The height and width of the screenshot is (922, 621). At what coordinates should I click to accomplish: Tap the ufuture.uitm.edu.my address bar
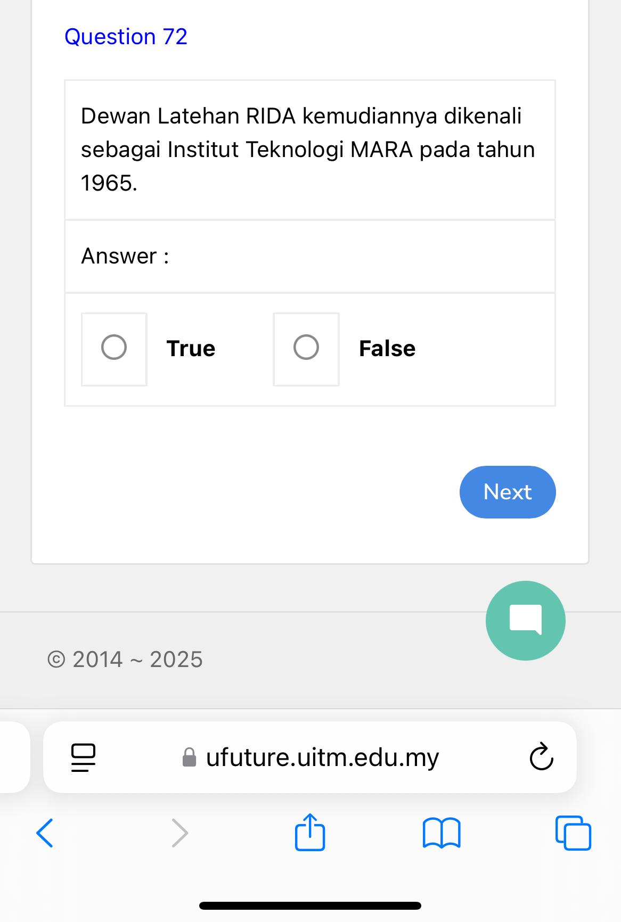[322, 758]
